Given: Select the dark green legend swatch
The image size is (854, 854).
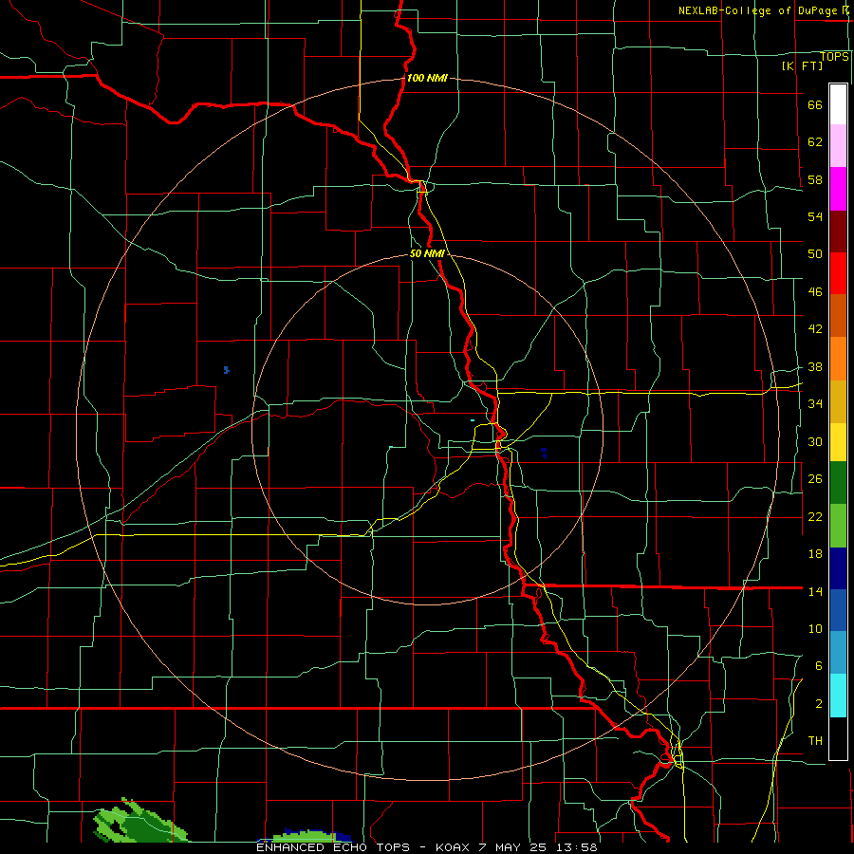Looking at the screenshot, I should [x=838, y=483].
